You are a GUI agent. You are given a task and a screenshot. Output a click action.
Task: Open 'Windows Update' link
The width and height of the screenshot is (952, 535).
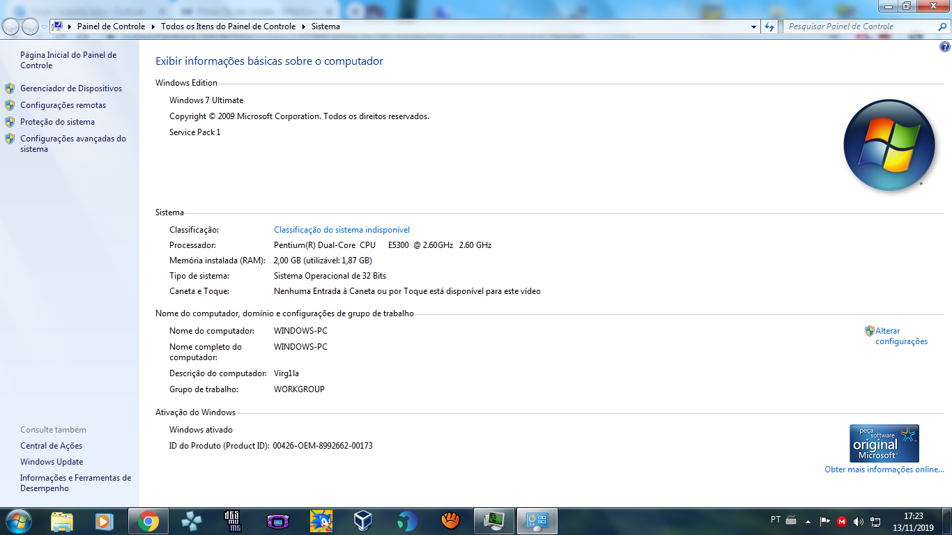pos(52,462)
